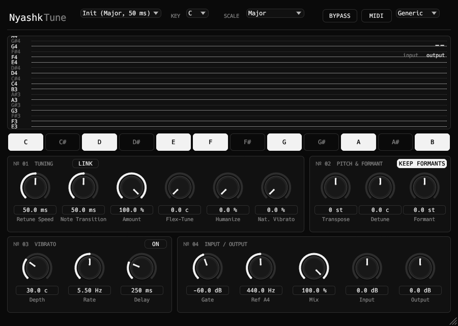Expand the KEY dropdown showing C
This screenshot has width=458, height=326.
[x=197, y=13]
